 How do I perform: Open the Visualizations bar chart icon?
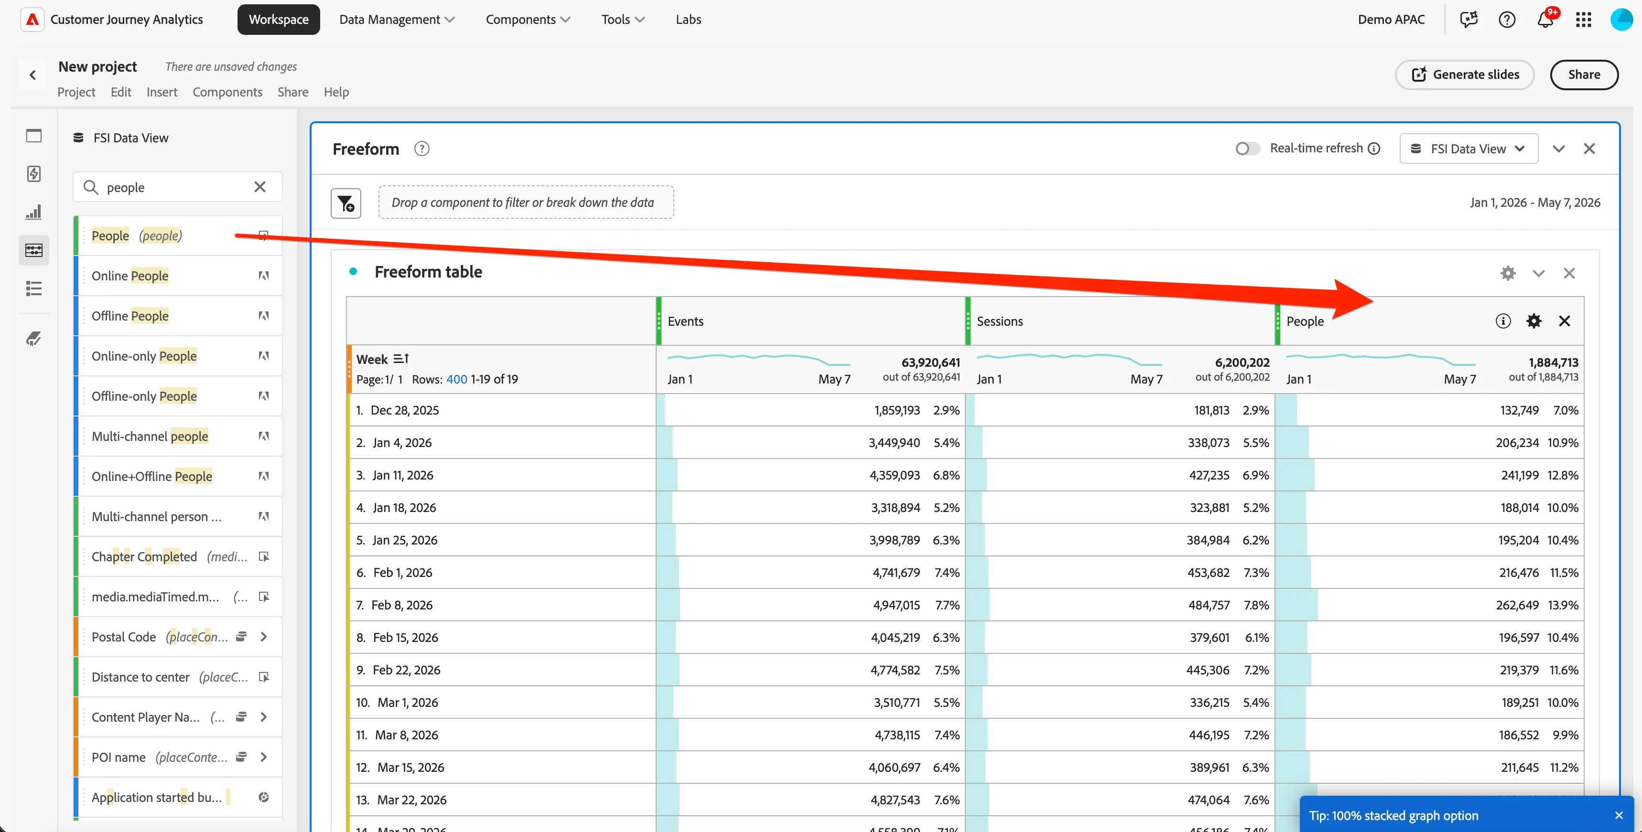34,212
